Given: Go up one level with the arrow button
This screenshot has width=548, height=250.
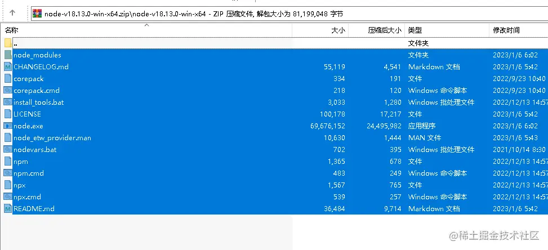Looking at the screenshot, I should (x=12, y=13).
